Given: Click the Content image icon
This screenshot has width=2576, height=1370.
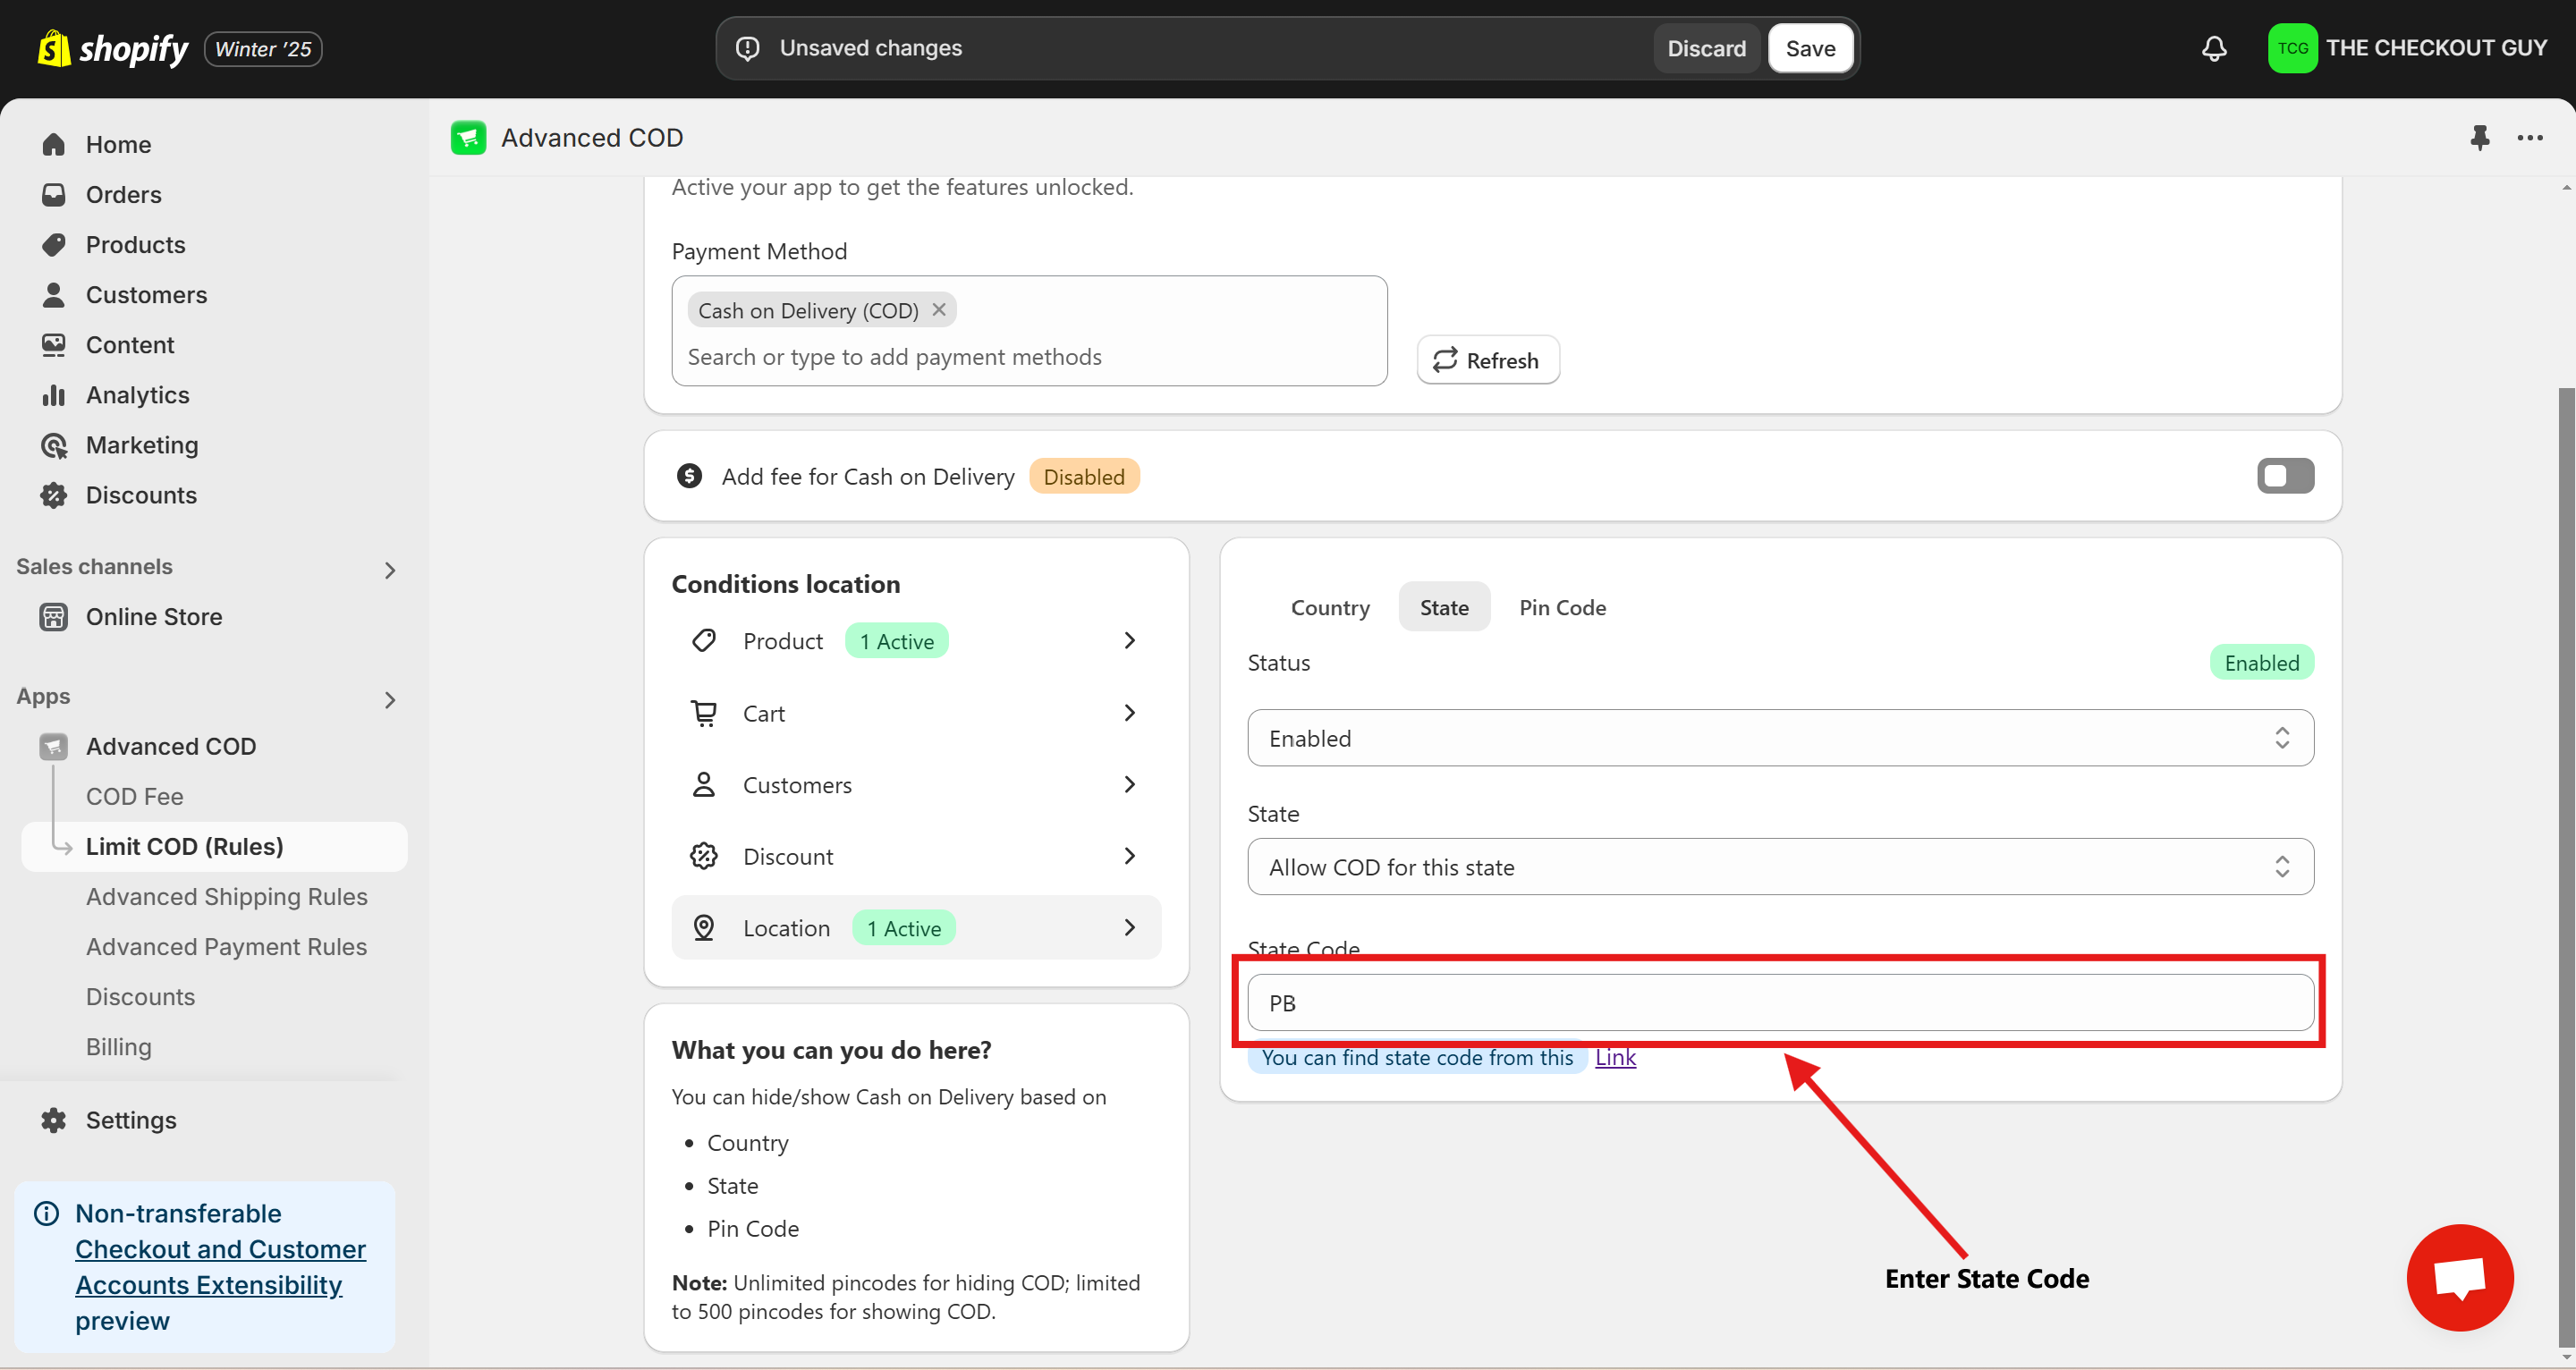Looking at the screenshot, I should [54, 344].
